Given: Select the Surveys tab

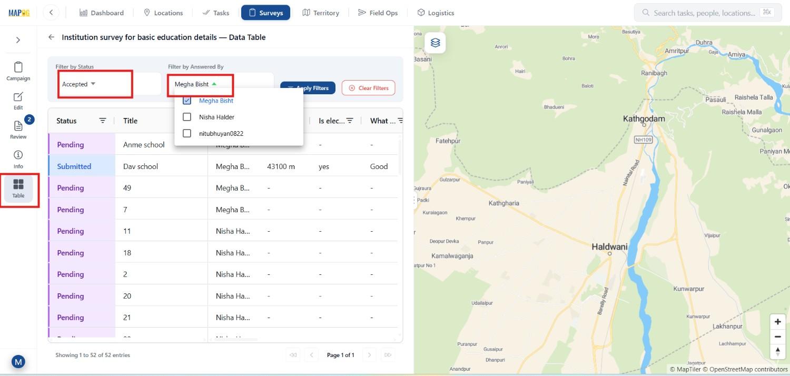Looking at the screenshot, I should [x=265, y=13].
